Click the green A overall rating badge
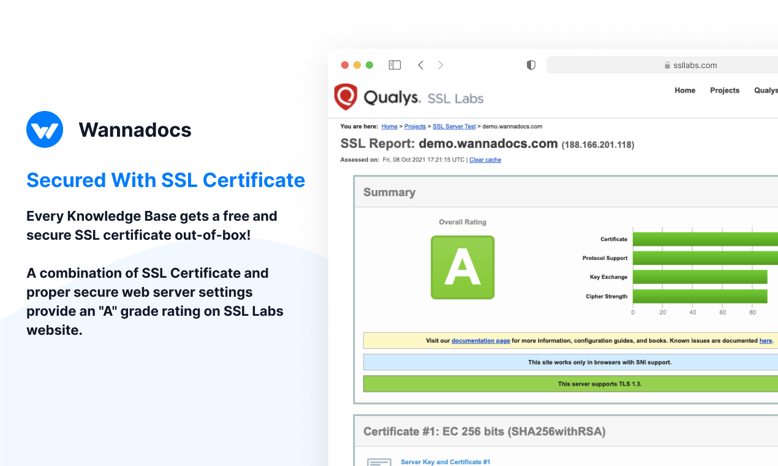 (463, 267)
